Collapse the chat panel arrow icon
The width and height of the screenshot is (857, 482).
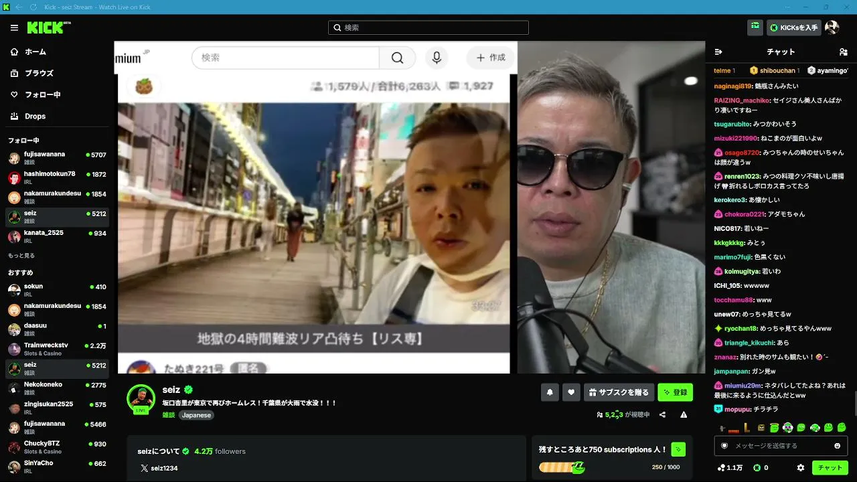pyautogui.click(x=718, y=52)
